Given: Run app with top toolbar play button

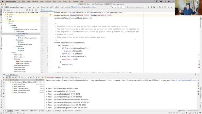Looking at the screenshot, I should click(149, 7).
